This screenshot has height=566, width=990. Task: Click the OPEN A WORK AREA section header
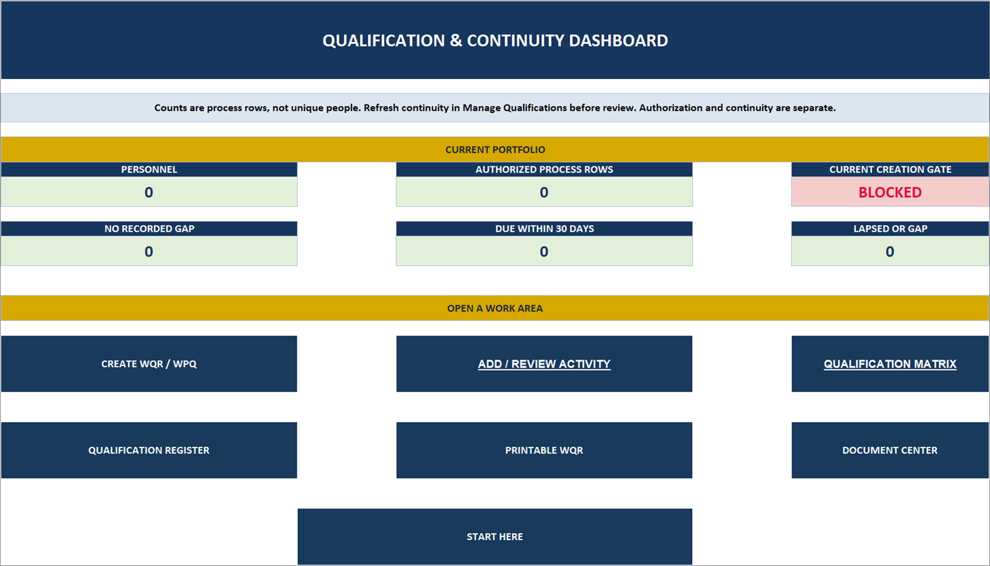point(495,308)
